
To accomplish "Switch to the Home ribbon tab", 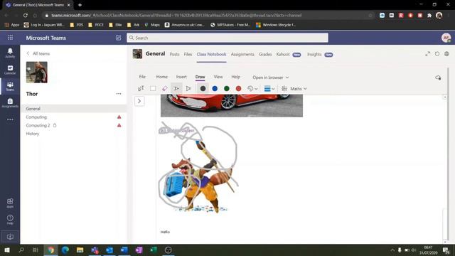I will 162,77.
